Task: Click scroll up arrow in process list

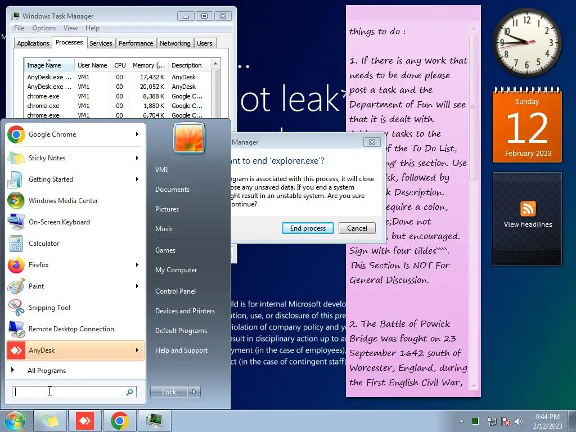Action: 215,64
